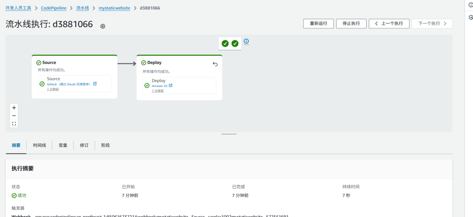
Task: Switch to the 变量 tab
Action: tap(63, 145)
